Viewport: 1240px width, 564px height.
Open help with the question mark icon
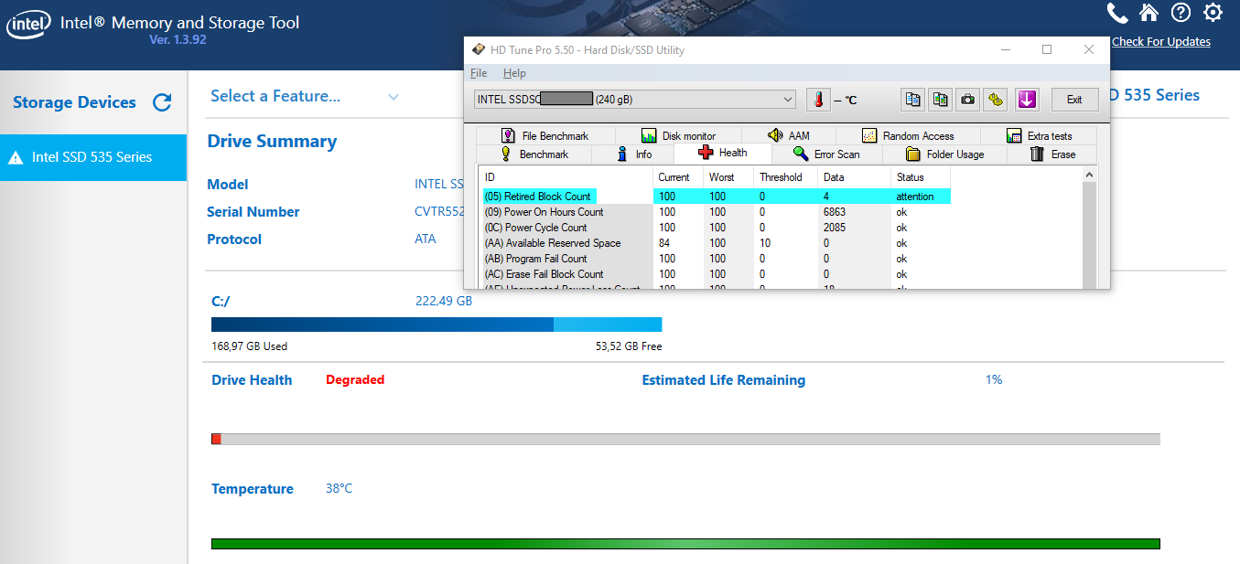1181,13
